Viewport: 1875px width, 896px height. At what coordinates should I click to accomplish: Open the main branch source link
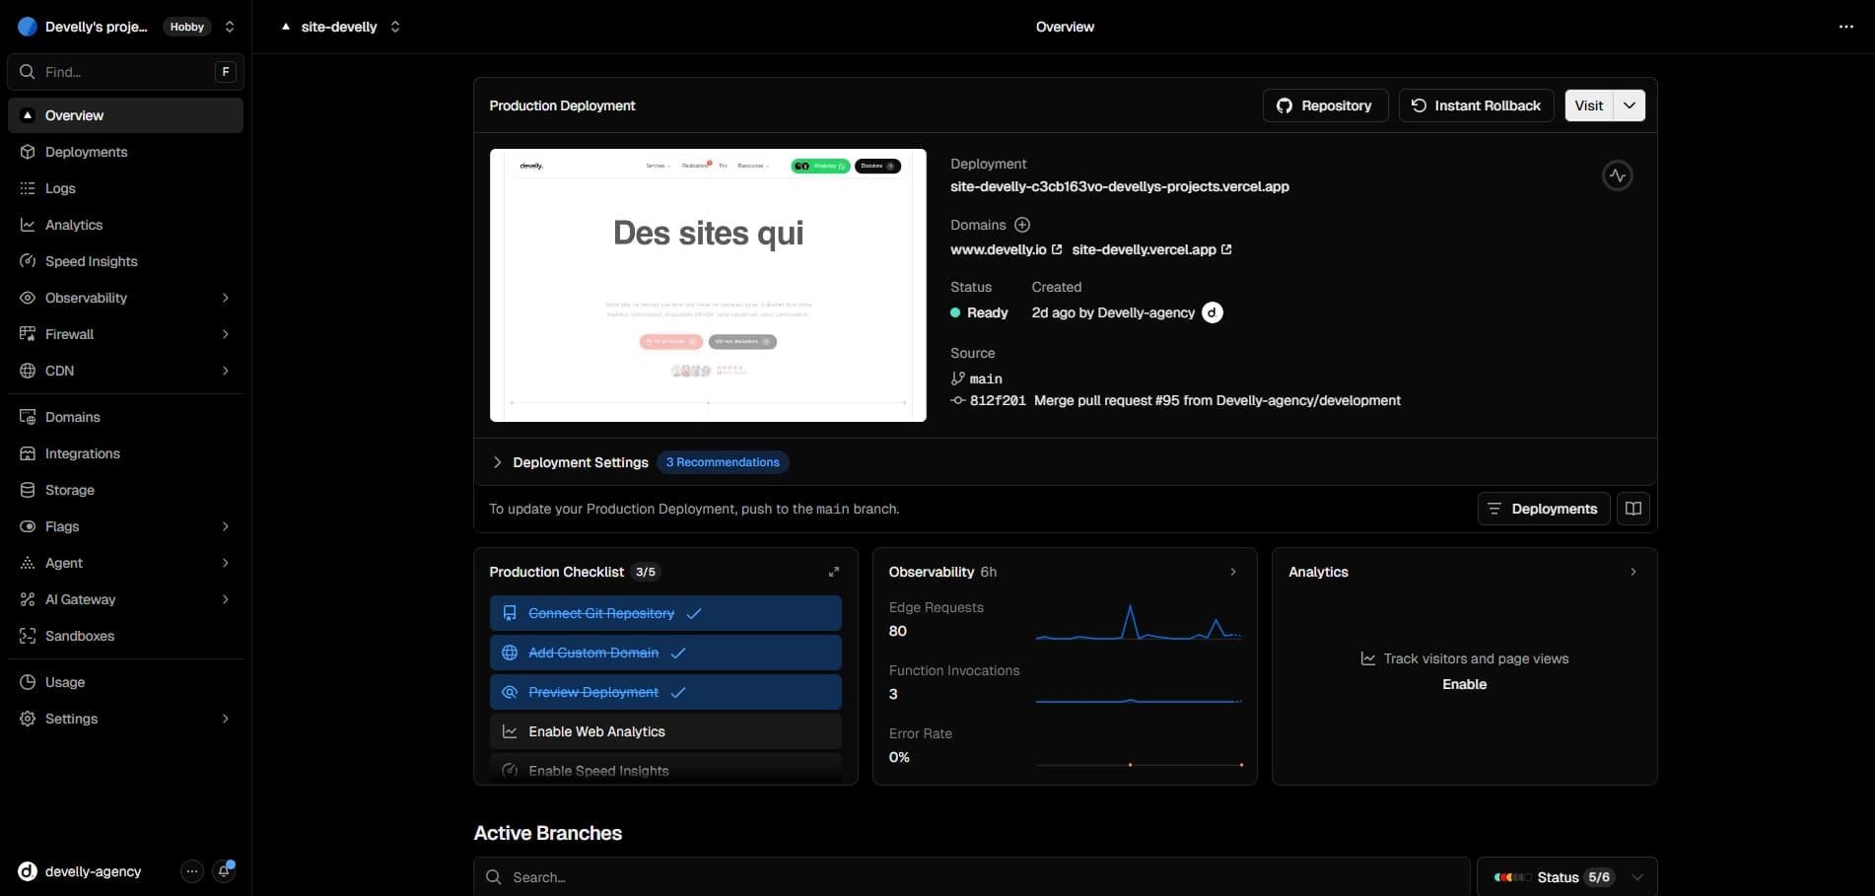click(977, 379)
